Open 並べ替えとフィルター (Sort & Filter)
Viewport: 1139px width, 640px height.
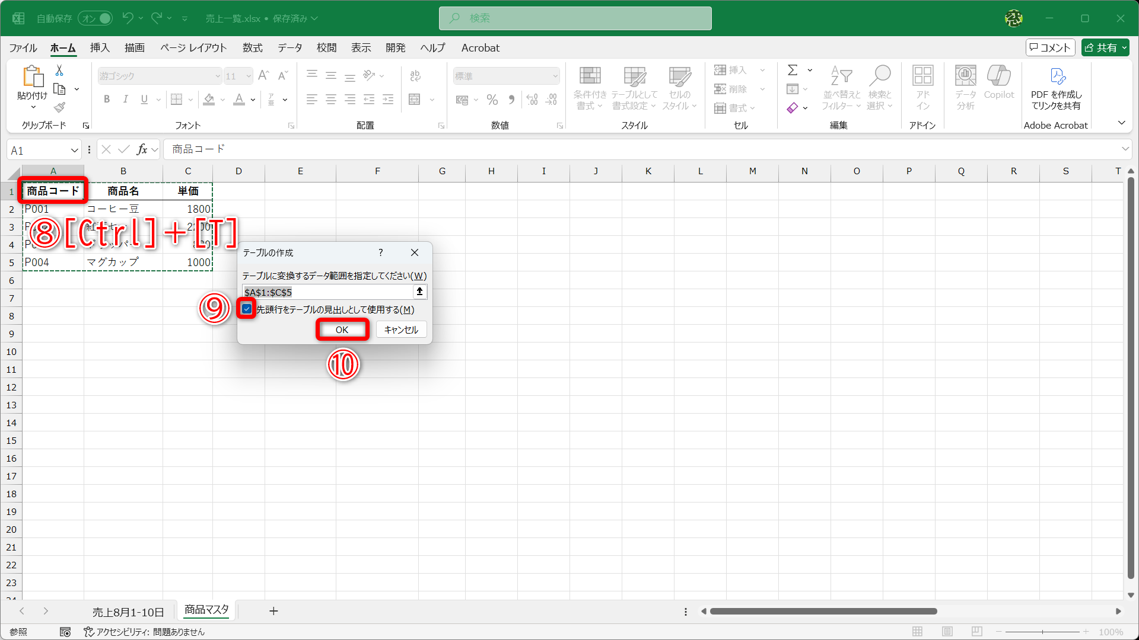(x=841, y=88)
